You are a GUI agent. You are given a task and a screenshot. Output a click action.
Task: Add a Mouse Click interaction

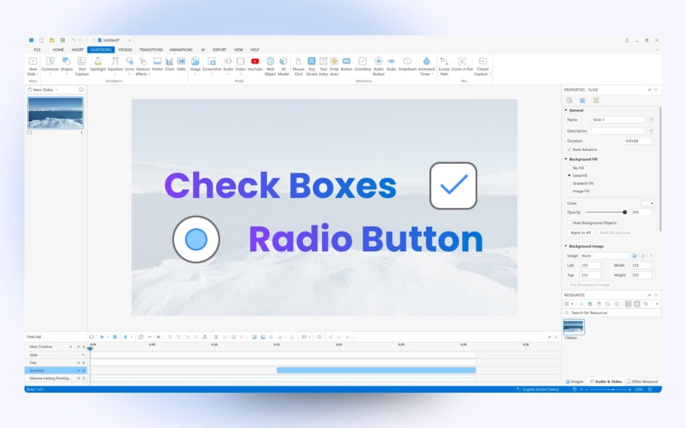pos(299,66)
